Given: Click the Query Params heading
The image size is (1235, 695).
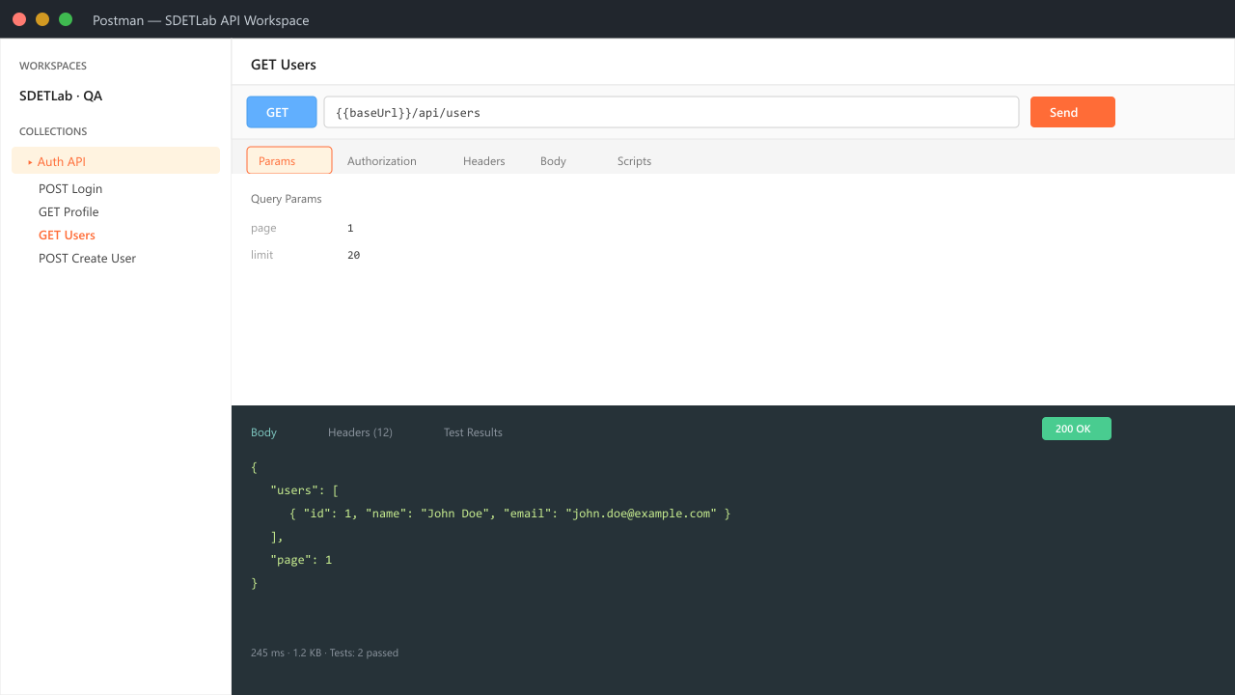Looking at the screenshot, I should pyautogui.click(x=287, y=199).
